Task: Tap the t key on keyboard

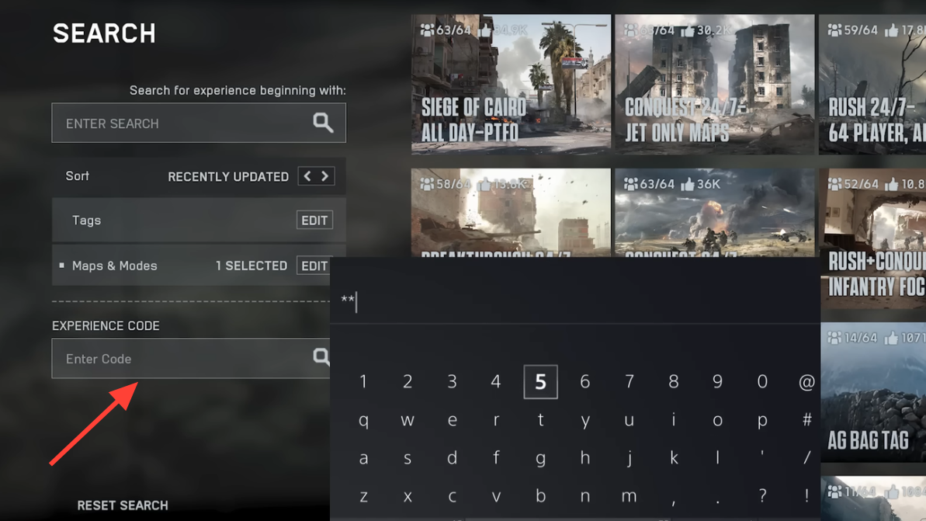Action: 540,420
